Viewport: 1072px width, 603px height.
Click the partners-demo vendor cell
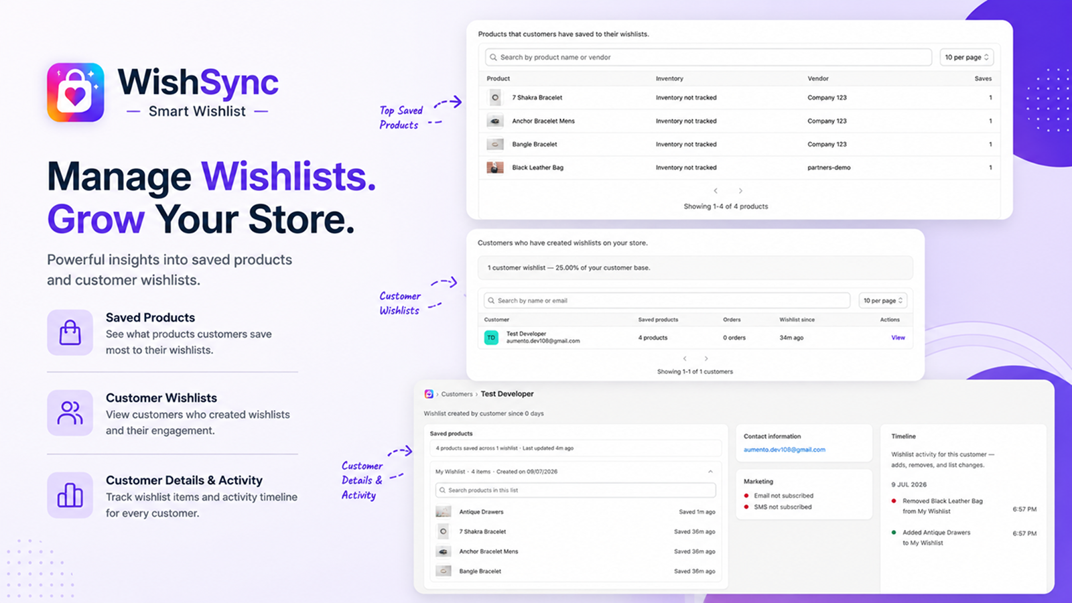pyautogui.click(x=829, y=167)
